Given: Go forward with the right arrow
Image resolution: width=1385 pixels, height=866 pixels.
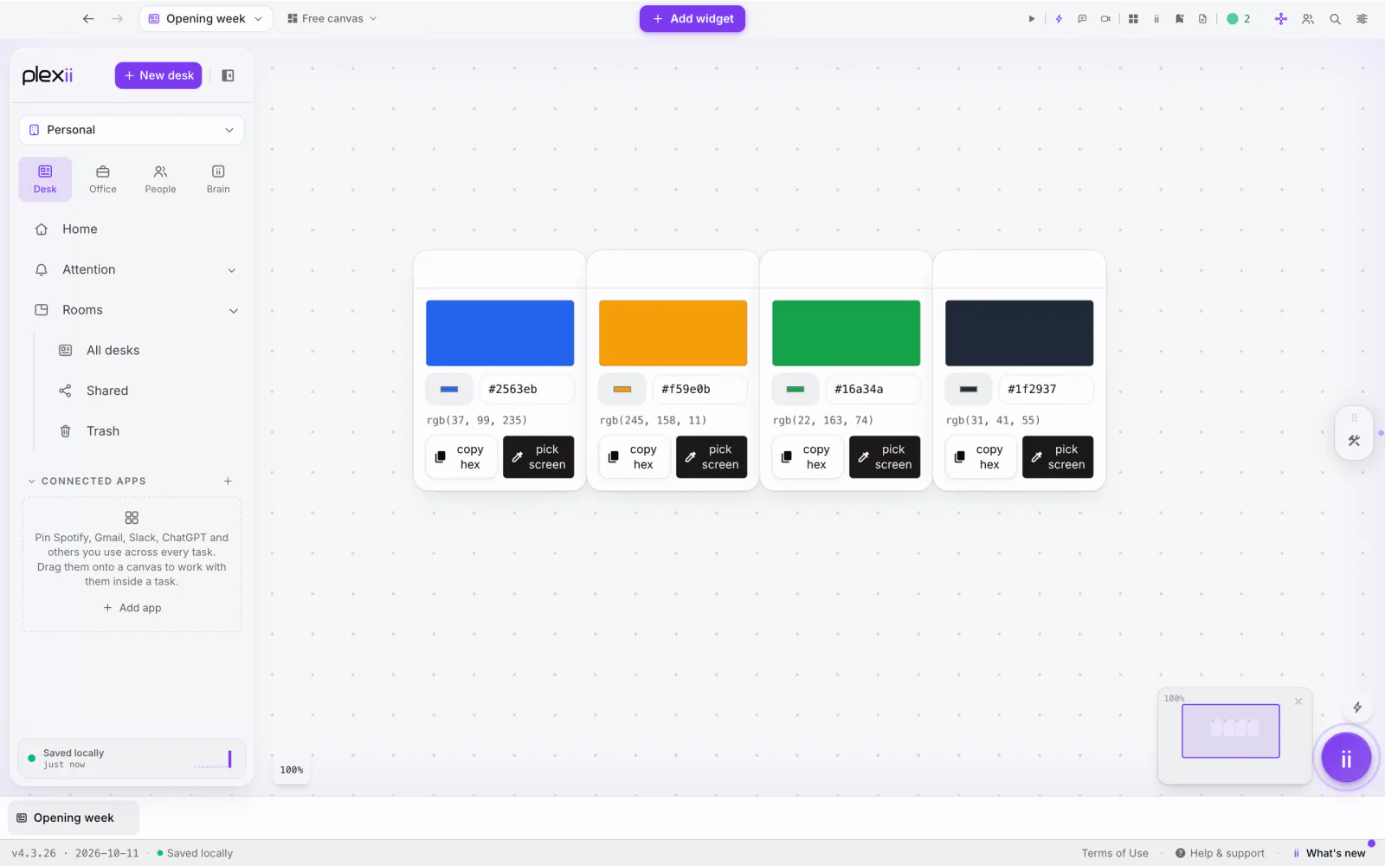Looking at the screenshot, I should click(117, 18).
